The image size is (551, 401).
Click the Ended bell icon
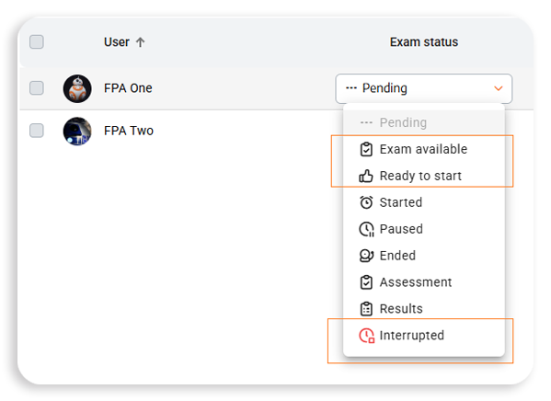[x=366, y=256]
